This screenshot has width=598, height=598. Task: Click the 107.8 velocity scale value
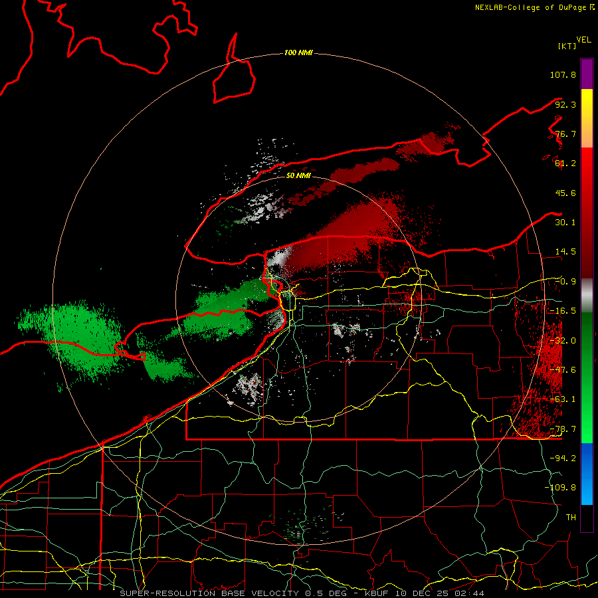(x=563, y=74)
